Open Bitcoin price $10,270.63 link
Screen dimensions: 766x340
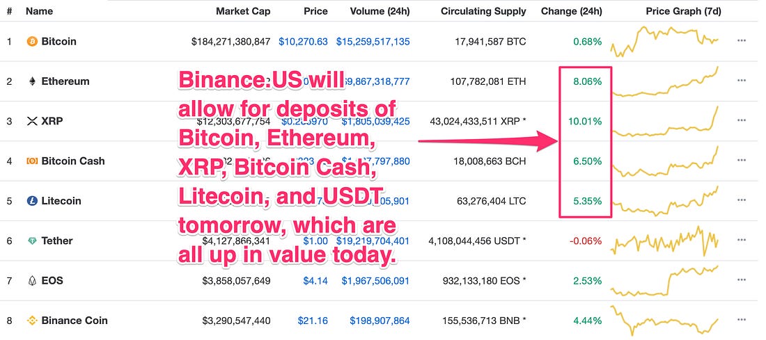click(x=304, y=42)
